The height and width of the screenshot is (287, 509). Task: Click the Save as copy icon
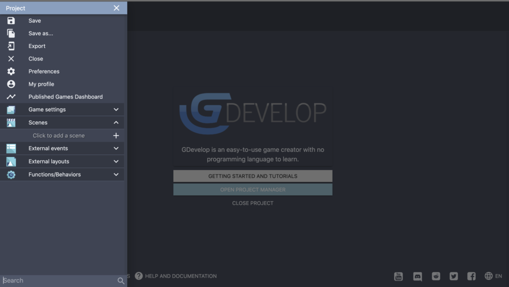point(11,33)
